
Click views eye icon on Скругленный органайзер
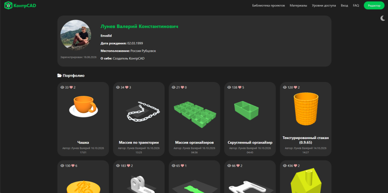click(229, 87)
